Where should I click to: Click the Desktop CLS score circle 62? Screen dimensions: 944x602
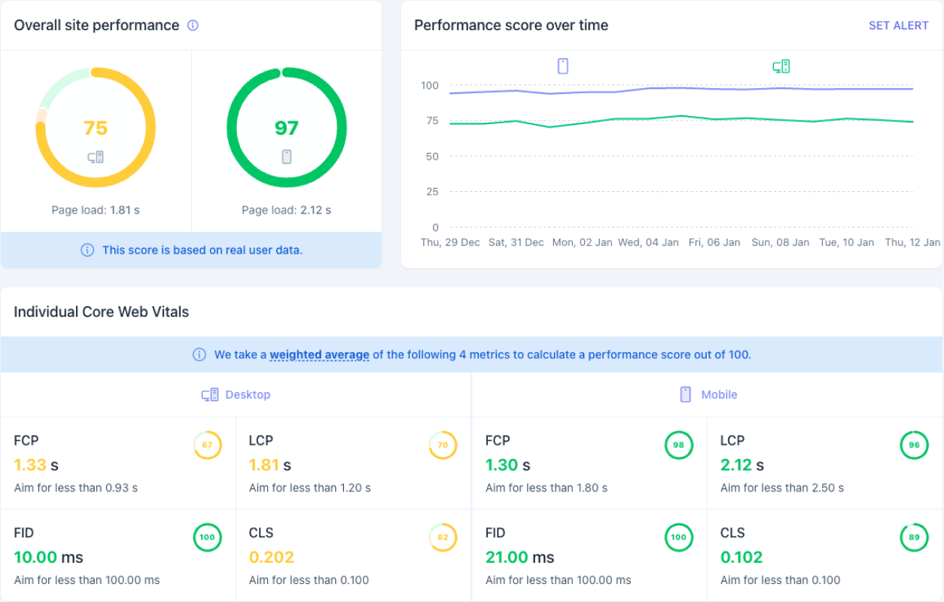[x=443, y=537]
